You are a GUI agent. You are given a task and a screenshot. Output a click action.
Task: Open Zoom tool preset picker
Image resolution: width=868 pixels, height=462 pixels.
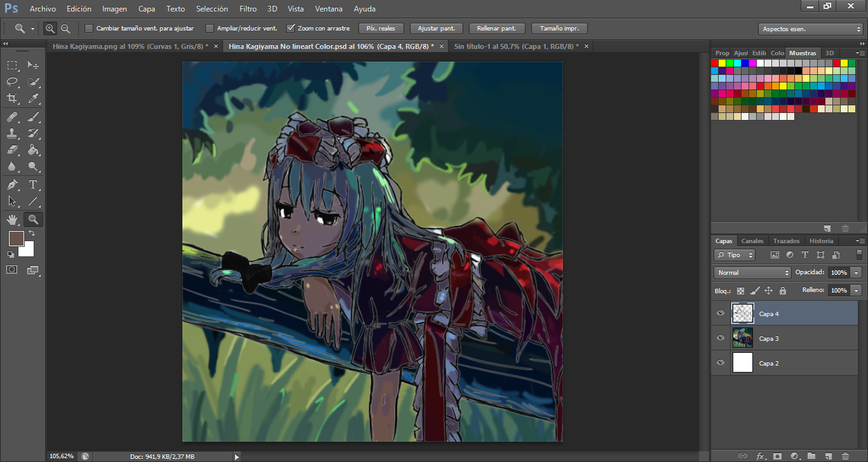(x=24, y=29)
